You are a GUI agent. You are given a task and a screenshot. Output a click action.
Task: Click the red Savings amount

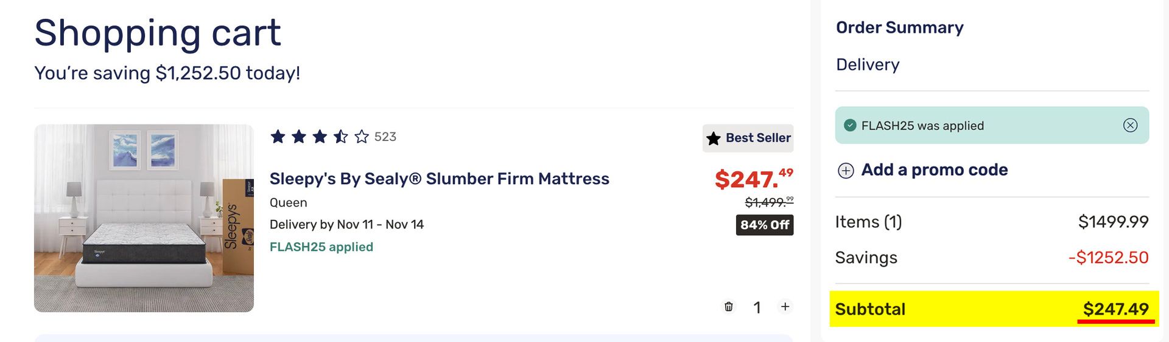tap(1108, 258)
